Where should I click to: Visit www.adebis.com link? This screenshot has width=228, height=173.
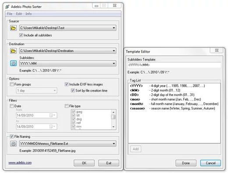pyautogui.click(x=20, y=162)
